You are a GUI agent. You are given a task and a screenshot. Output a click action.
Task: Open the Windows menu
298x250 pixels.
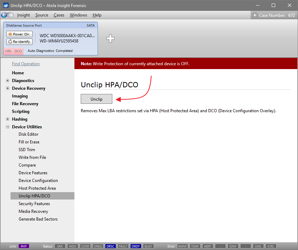click(x=78, y=15)
